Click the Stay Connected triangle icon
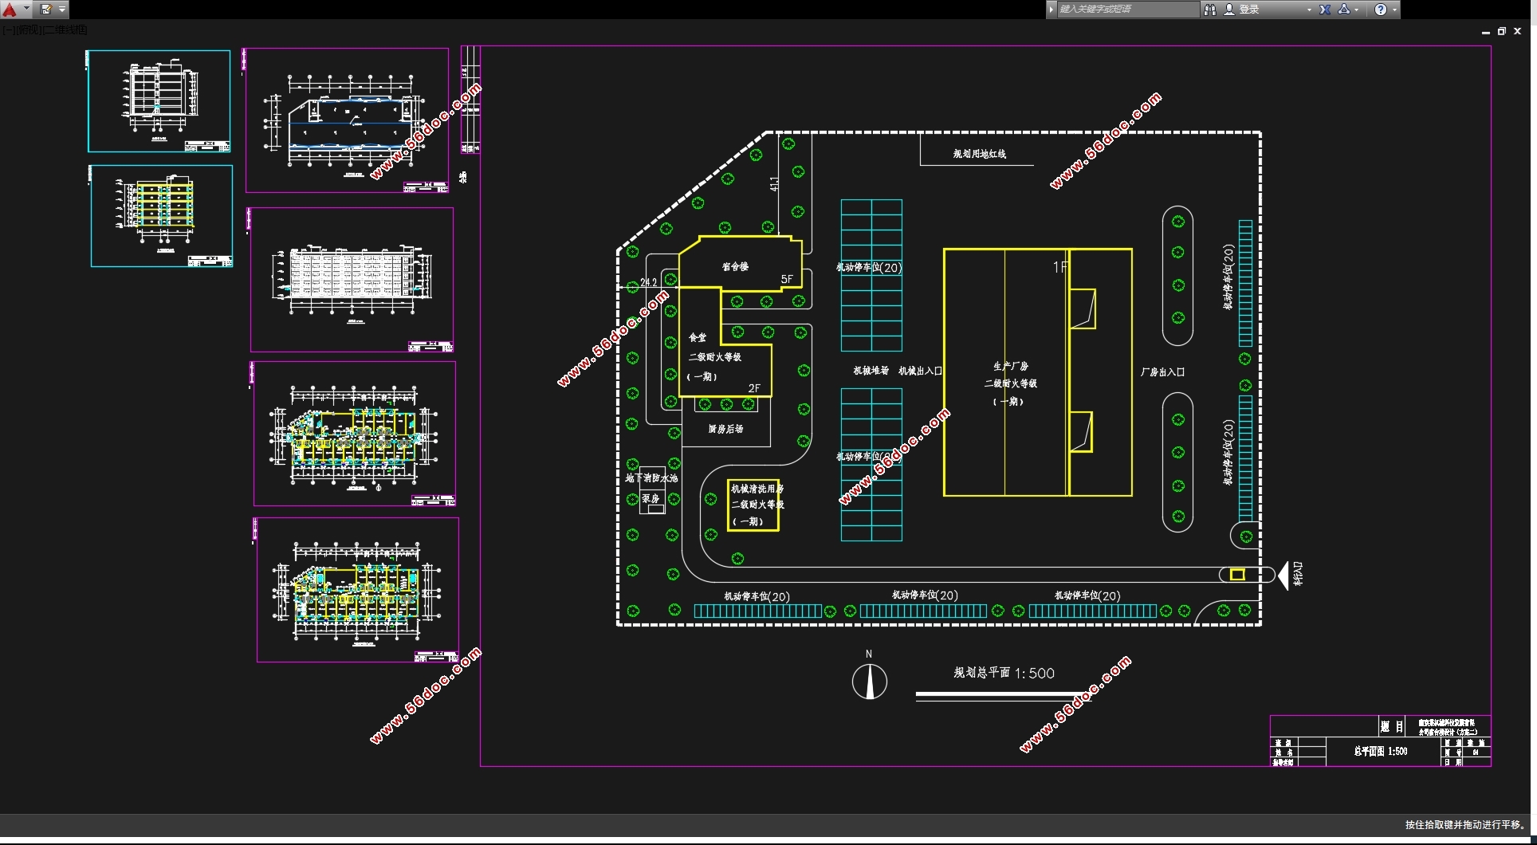The height and width of the screenshot is (845, 1537). point(1344,10)
